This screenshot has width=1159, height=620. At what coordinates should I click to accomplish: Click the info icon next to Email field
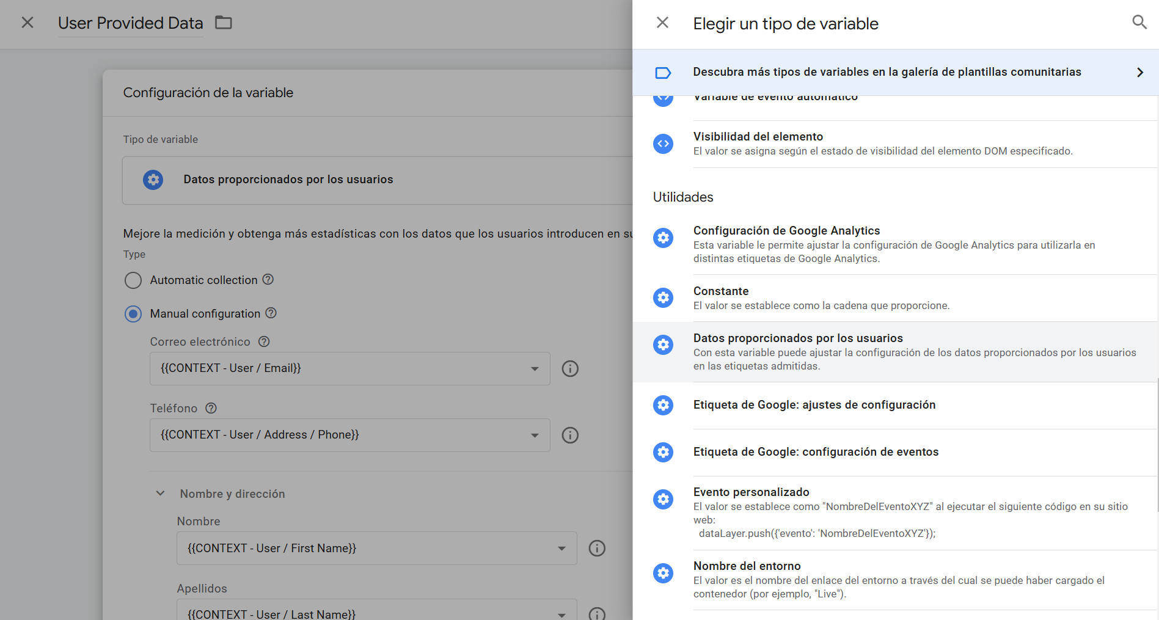tap(569, 368)
